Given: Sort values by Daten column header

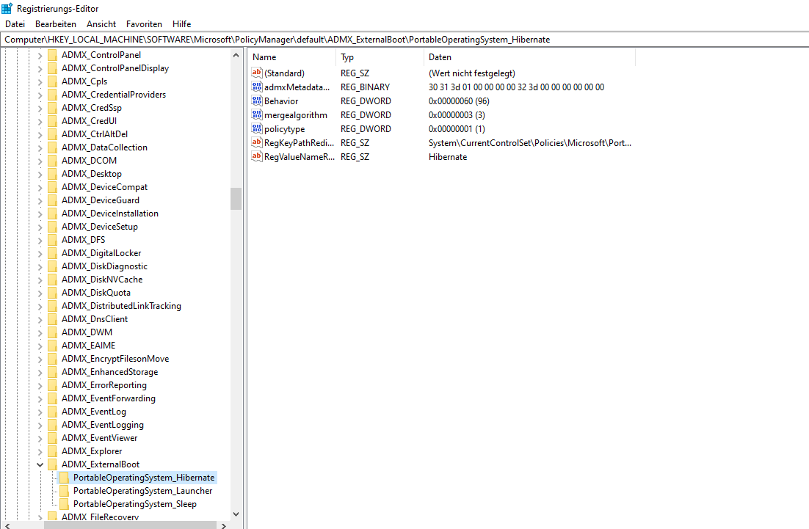Looking at the screenshot, I should click(x=529, y=57).
